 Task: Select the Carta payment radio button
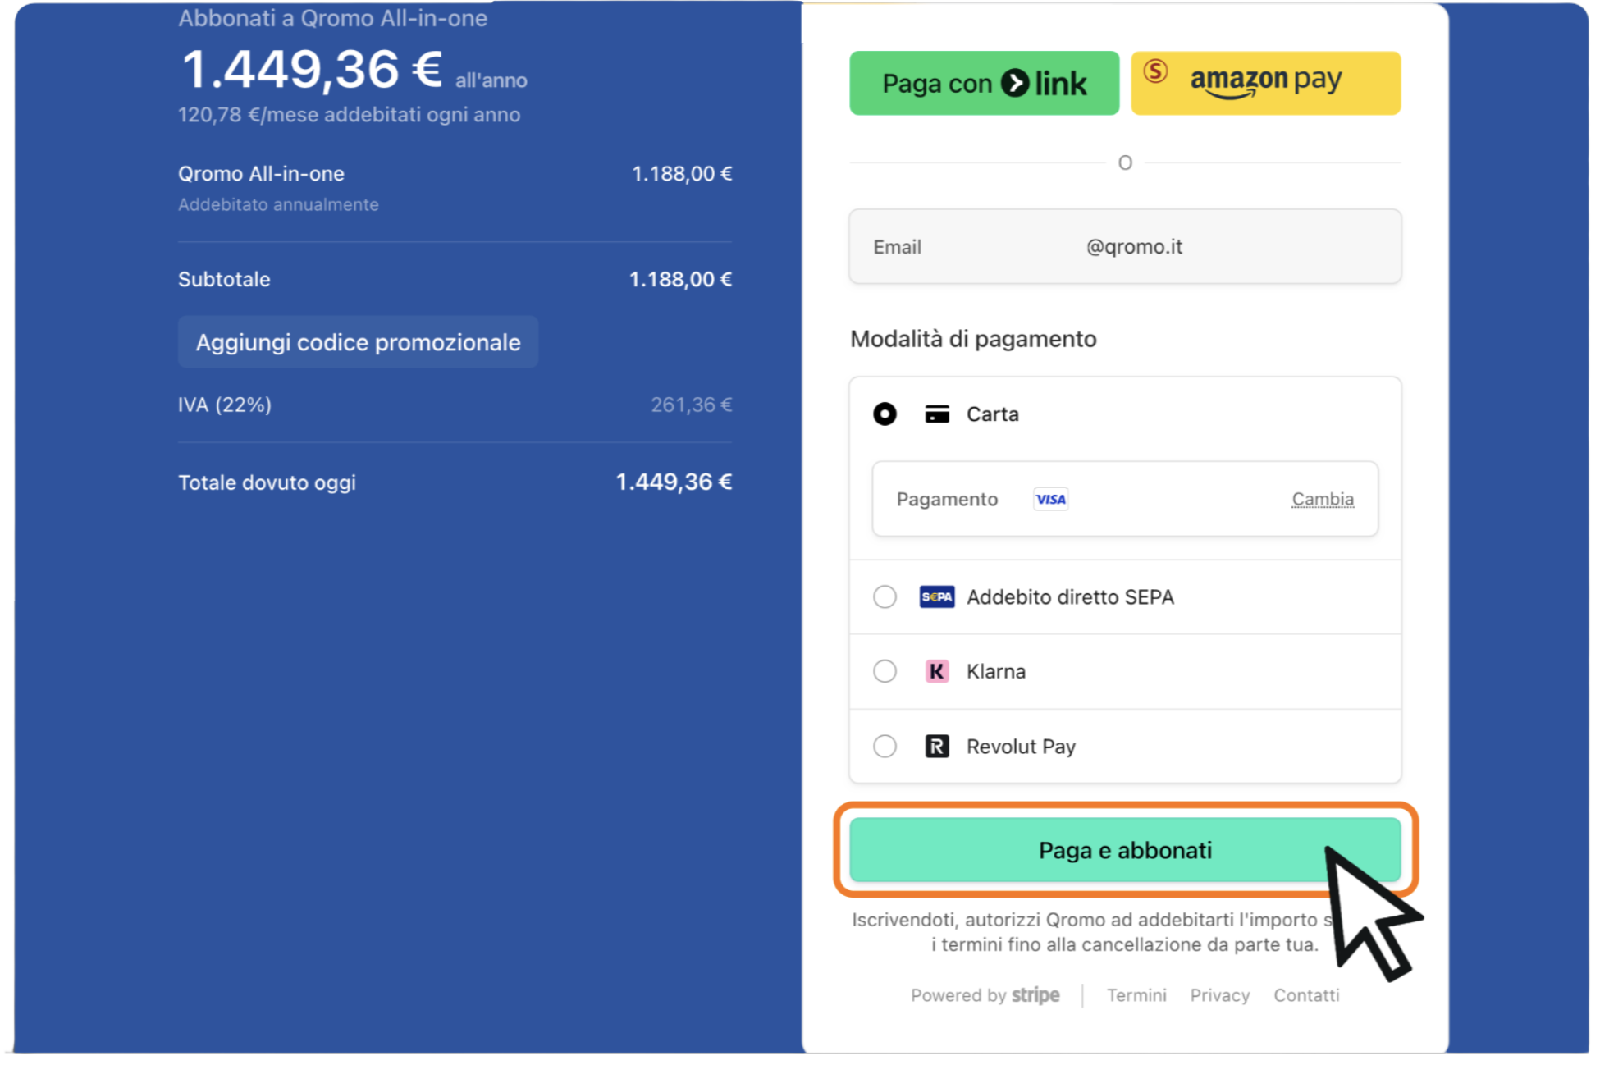pos(885,414)
